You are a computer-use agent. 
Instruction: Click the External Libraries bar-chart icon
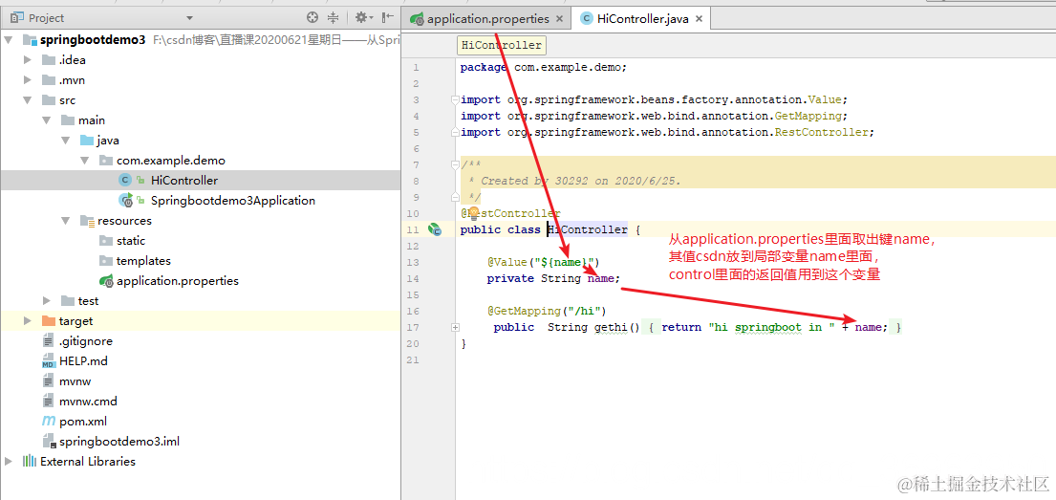pyautogui.click(x=29, y=462)
